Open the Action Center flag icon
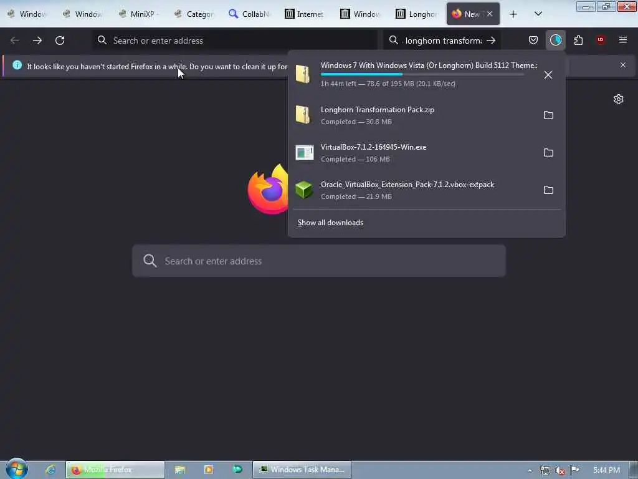The height and width of the screenshot is (479, 638). (574, 470)
